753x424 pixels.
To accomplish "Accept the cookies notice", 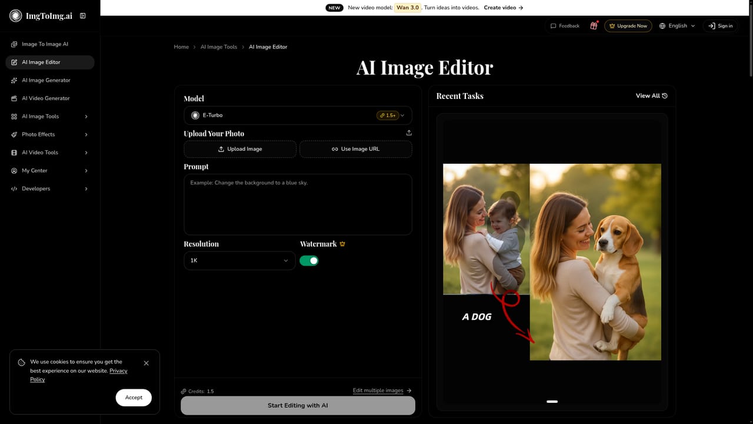I will coord(134,397).
